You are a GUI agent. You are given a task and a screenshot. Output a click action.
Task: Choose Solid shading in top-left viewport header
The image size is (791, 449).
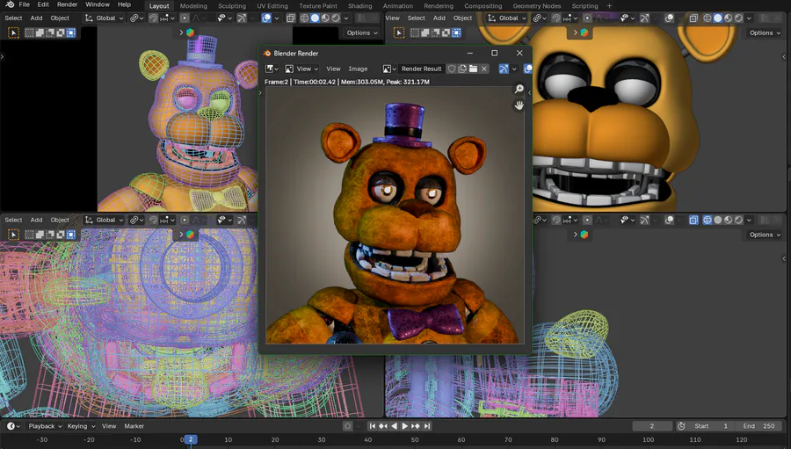click(x=315, y=18)
